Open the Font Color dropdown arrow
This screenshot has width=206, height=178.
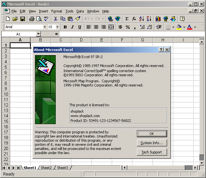195,27
